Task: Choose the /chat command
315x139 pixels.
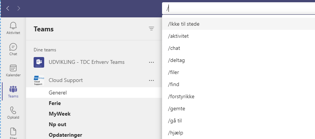Action: [238, 48]
